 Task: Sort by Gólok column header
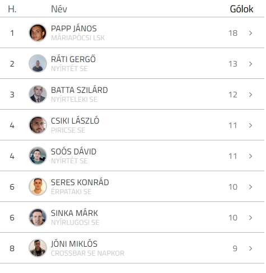point(241,9)
